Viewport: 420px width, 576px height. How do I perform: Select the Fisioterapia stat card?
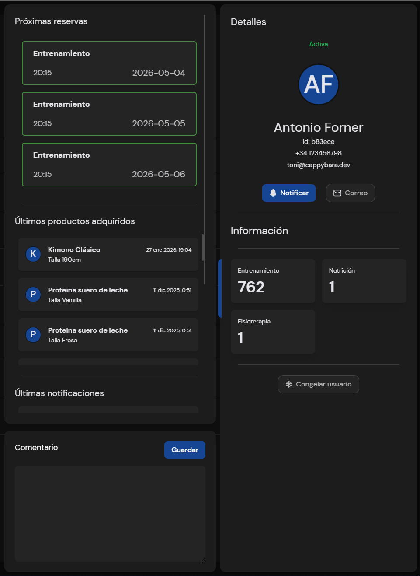(x=273, y=332)
